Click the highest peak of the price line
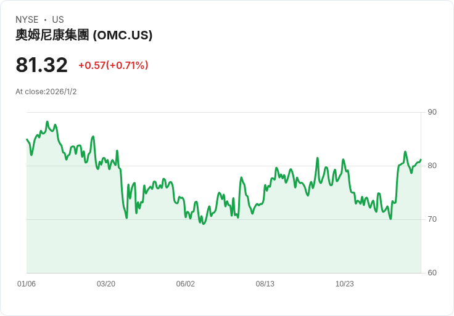This screenshot has height=316, width=454. [47, 123]
